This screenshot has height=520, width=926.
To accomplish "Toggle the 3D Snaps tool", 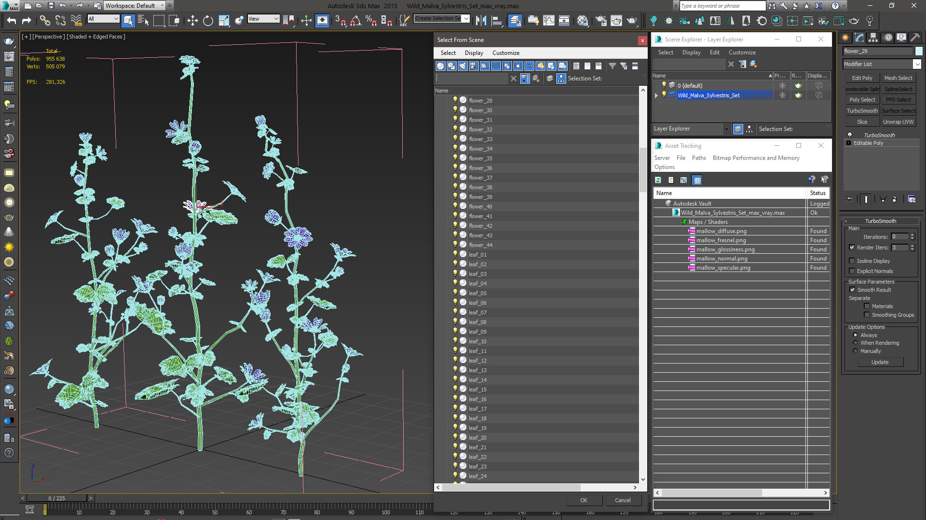I will pos(340,20).
